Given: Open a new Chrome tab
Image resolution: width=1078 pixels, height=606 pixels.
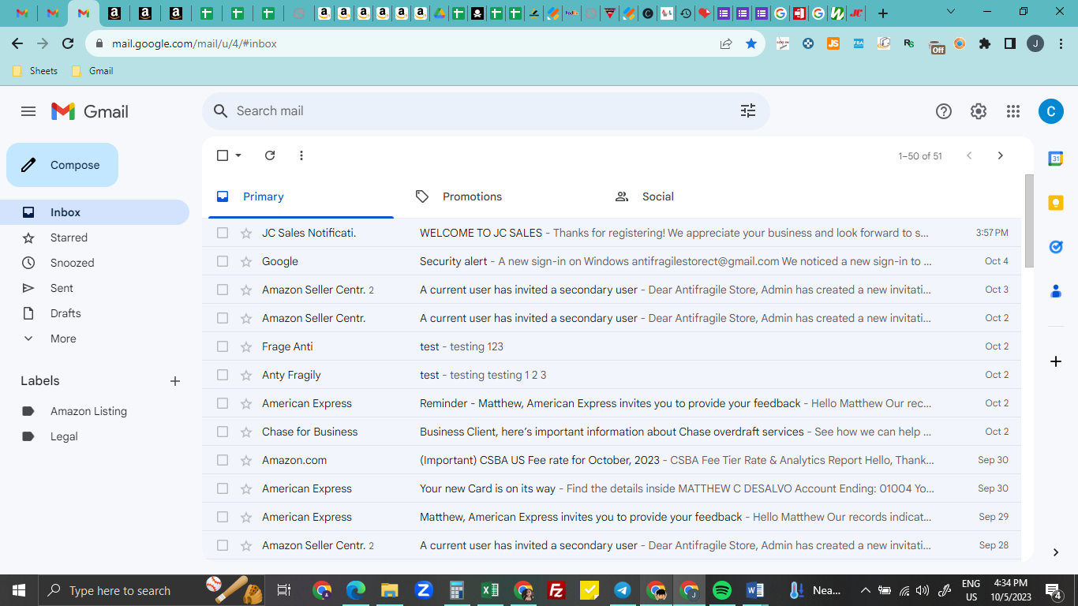Looking at the screenshot, I should coord(883,13).
